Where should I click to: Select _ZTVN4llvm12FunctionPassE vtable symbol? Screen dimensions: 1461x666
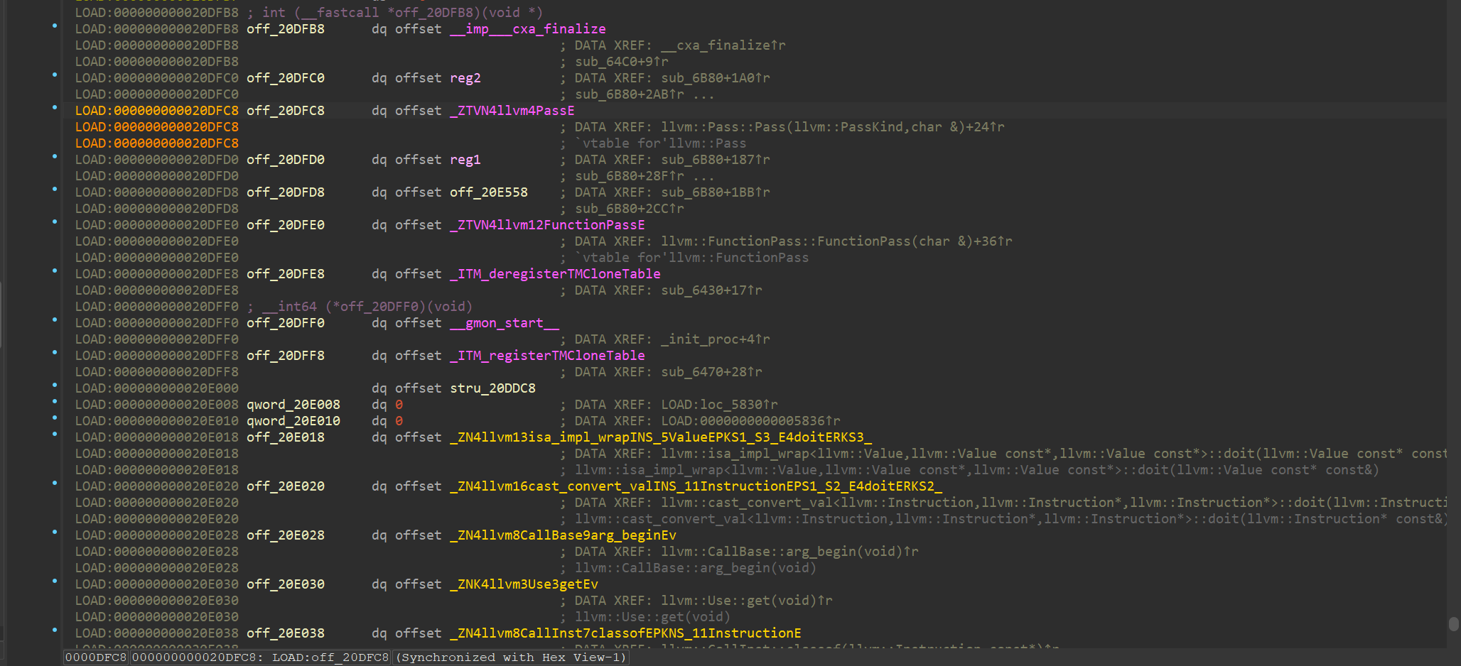click(547, 225)
